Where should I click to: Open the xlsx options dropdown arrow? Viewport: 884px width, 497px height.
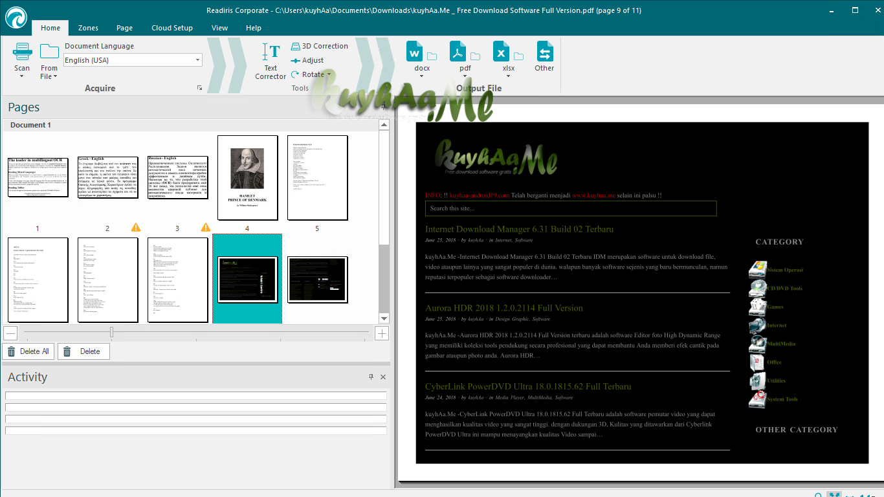(x=508, y=76)
